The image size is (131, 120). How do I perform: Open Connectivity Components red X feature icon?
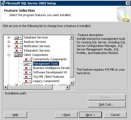click(x=28, y=59)
